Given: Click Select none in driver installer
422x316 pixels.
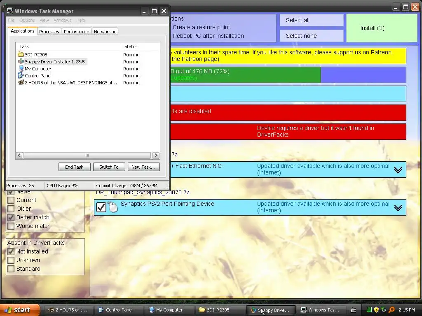Looking at the screenshot, I should pos(312,36).
